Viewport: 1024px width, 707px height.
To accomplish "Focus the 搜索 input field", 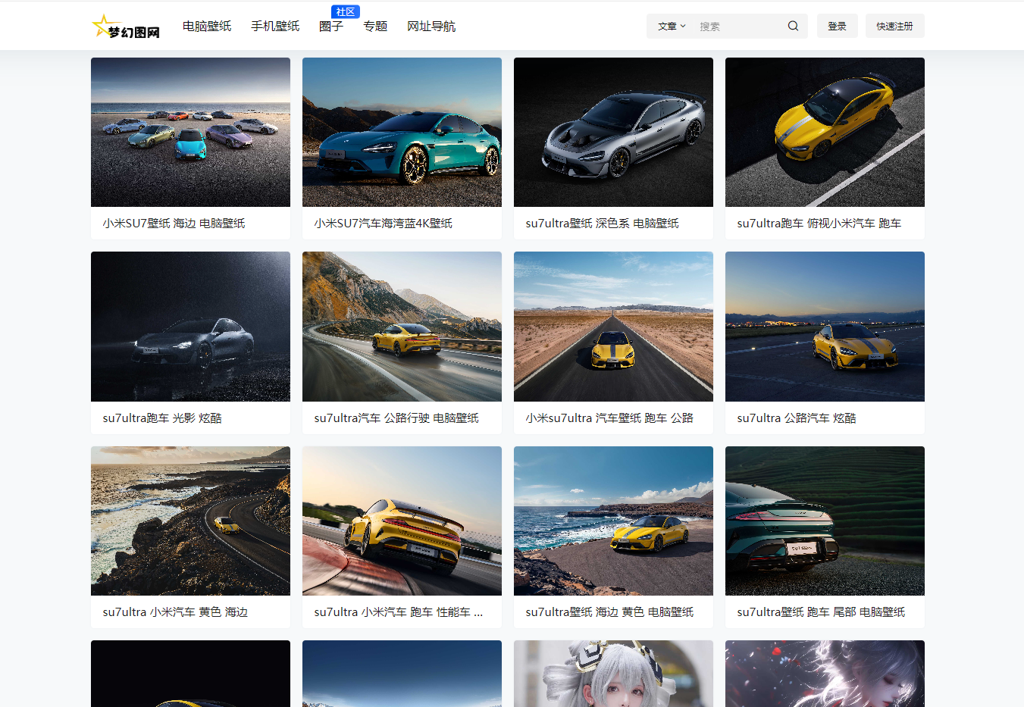I will (739, 26).
